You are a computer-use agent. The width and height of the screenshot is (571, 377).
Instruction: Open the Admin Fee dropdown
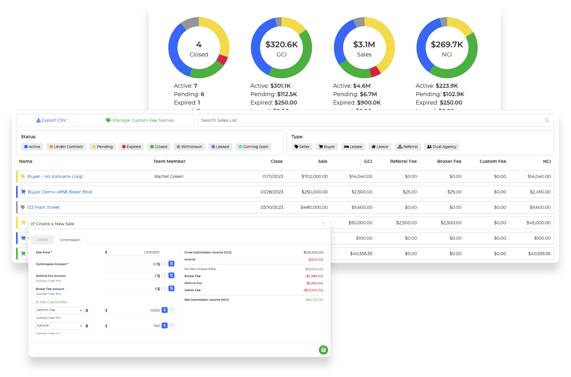60,310
